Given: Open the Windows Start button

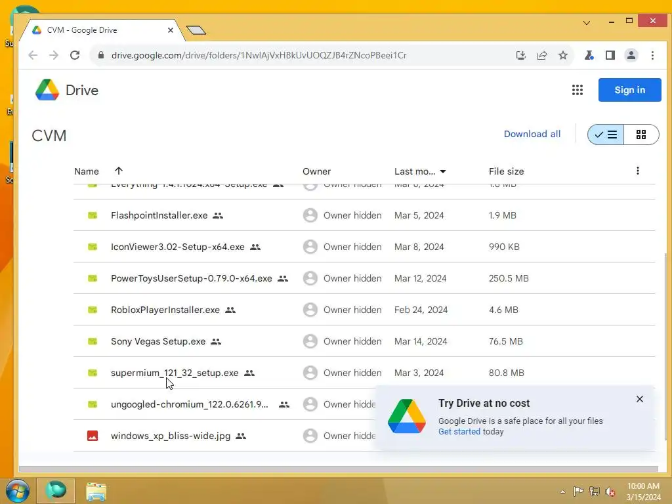Looking at the screenshot, I should tap(18, 491).
